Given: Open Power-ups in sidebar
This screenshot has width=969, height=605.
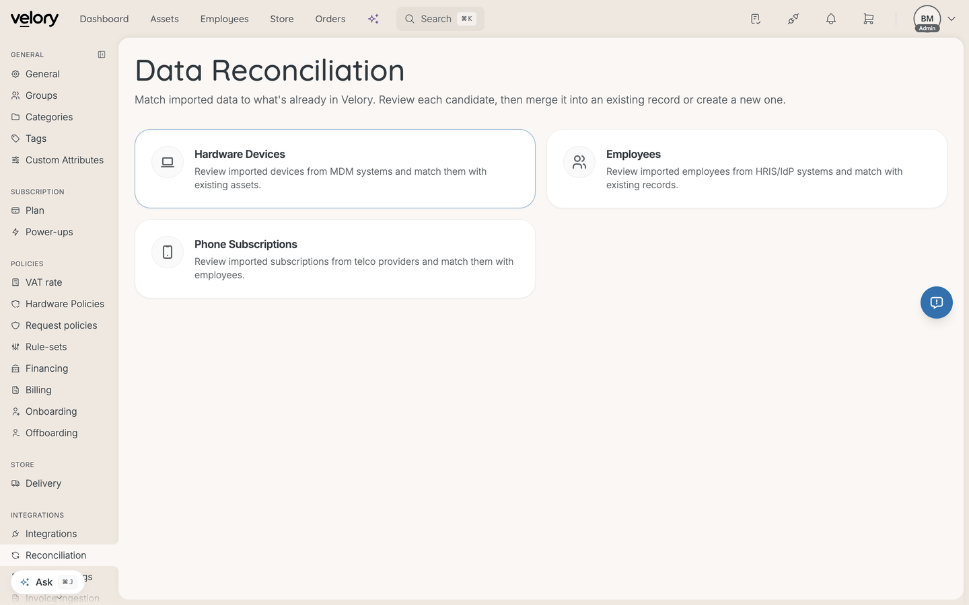Looking at the screenshot, I should 59,232.
